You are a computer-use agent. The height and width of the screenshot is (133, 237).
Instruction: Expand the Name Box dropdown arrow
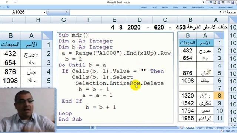click(x=44, y=12)
